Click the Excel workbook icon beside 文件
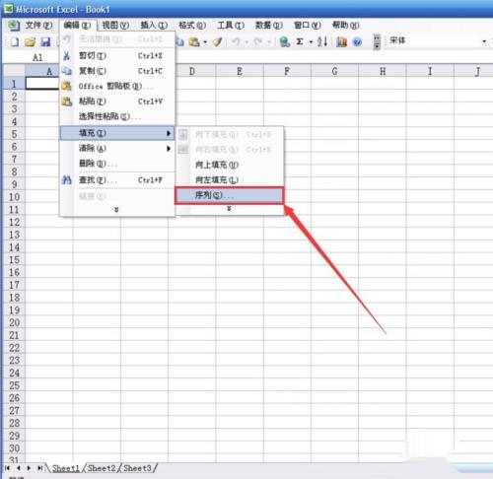 click(14, 26)
